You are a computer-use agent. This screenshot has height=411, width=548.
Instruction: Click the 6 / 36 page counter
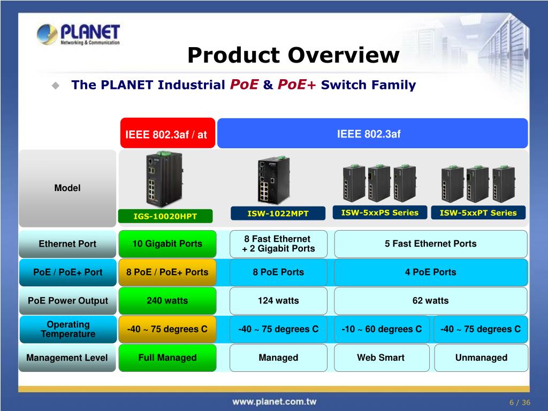[x=520, y=402]
